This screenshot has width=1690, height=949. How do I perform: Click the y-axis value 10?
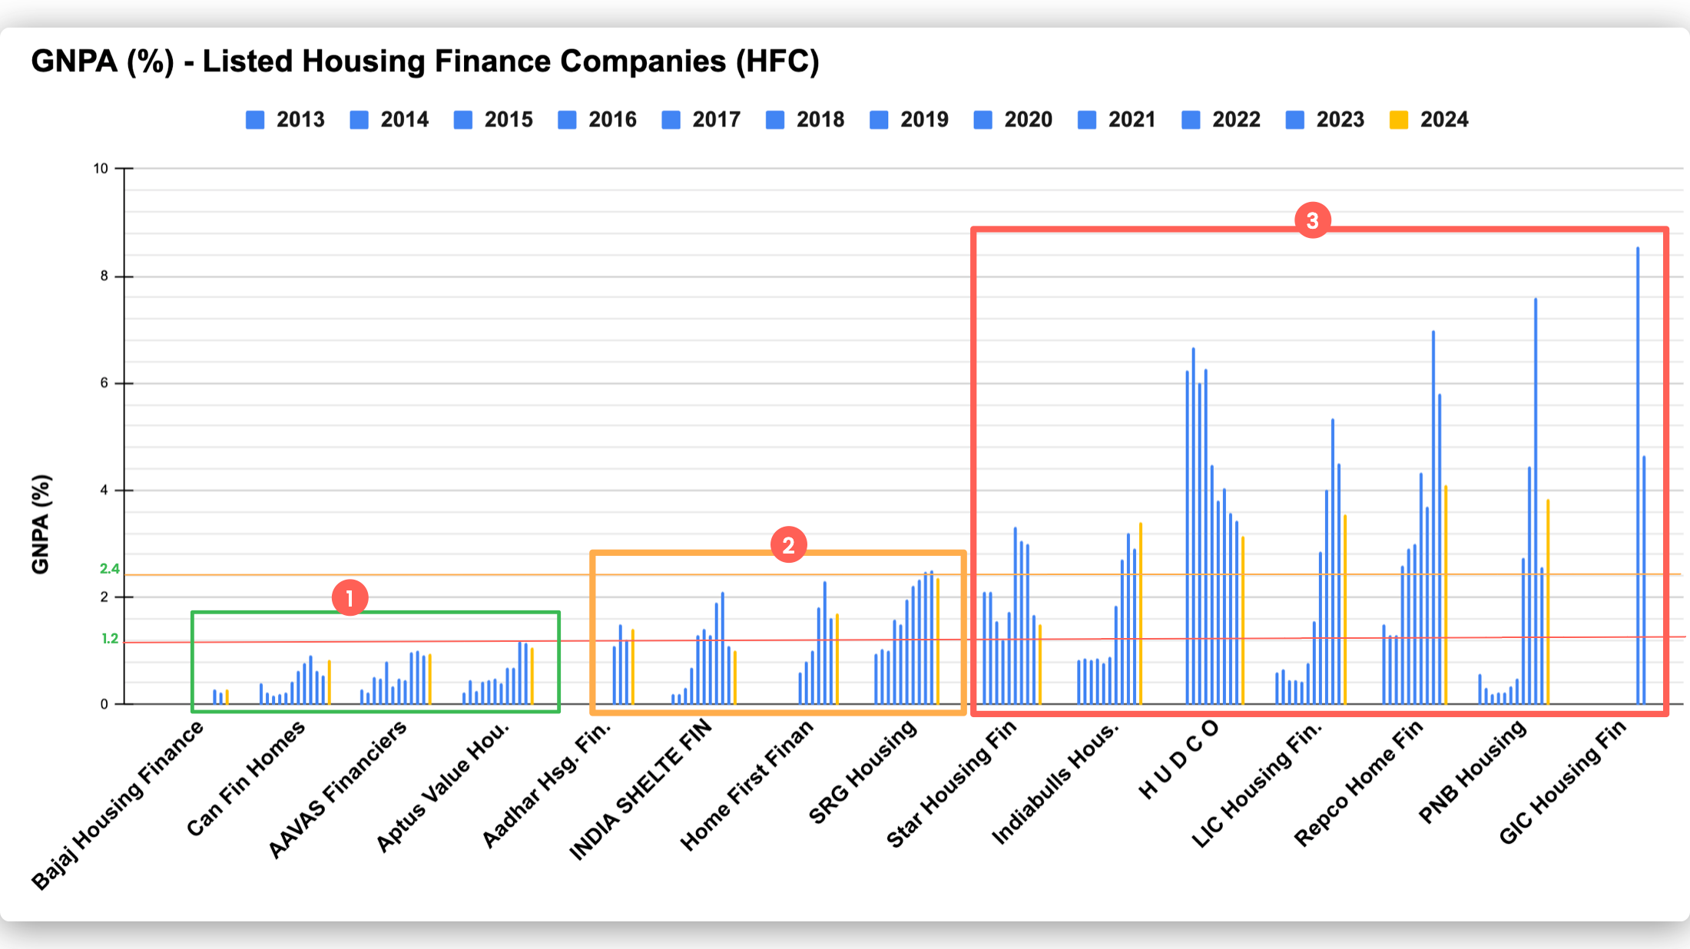pyautogui.click(x=101, y=168)
